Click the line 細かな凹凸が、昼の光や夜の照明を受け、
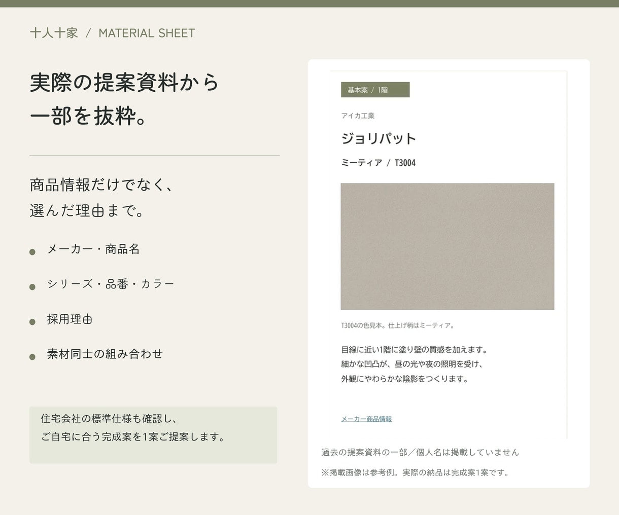The image size is (619, 515). (412, 364)
